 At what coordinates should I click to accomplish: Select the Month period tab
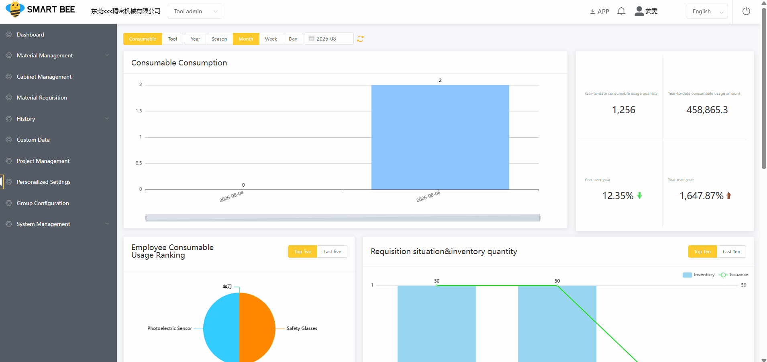pos(246,39)
